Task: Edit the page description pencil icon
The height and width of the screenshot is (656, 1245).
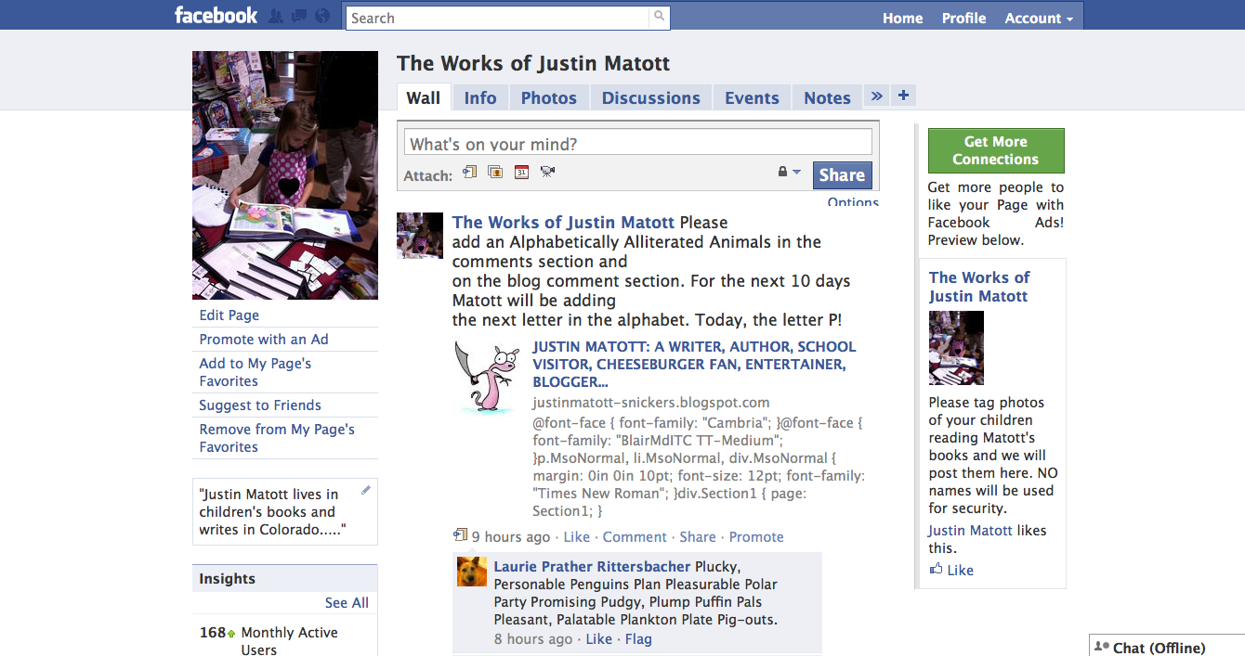Action: (x=366, y=490)
